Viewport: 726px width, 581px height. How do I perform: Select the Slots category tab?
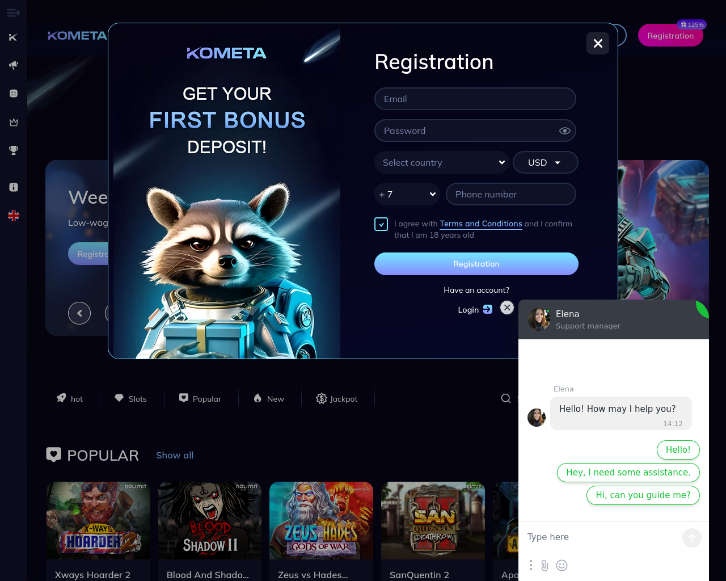pyautogui.click(x=131, y=399)
